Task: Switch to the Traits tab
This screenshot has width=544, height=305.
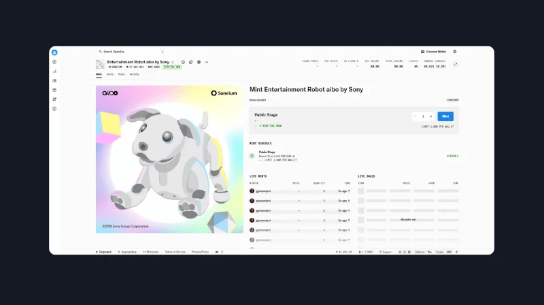Action: pyautogui.click(x=122, y=74)
